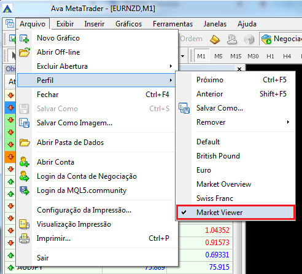Open the Gráficos menu
Screen dimensions: 302x274
click(x=128, y=24)
